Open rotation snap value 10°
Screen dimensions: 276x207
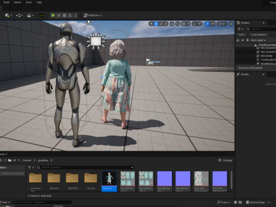point(200,24)
